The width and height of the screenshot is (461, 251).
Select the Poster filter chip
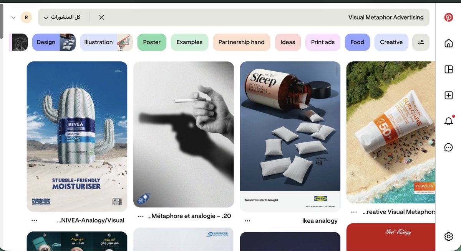pyautogui.click(x=152, y=42)
